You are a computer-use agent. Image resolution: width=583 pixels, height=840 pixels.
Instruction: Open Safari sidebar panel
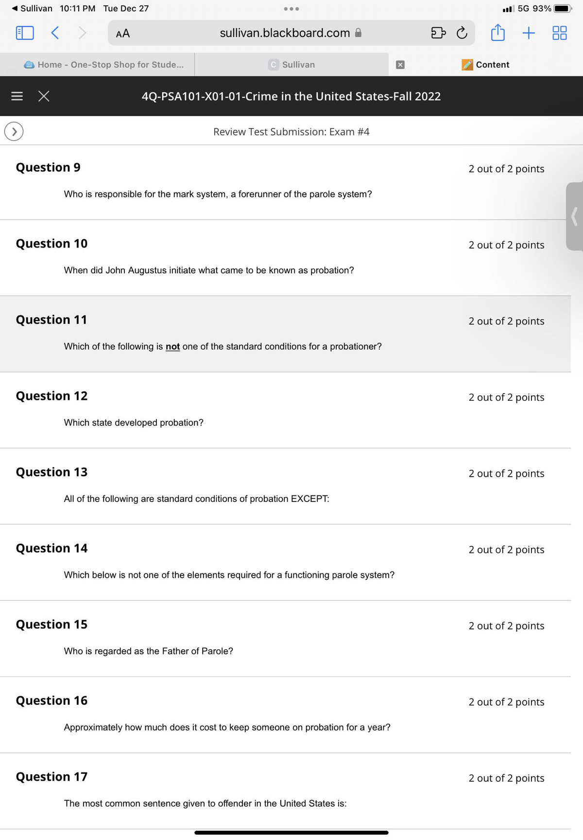(x=25, y=33)
